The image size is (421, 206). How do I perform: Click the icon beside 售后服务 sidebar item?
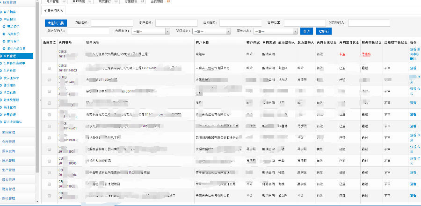(x=1, y=85)
